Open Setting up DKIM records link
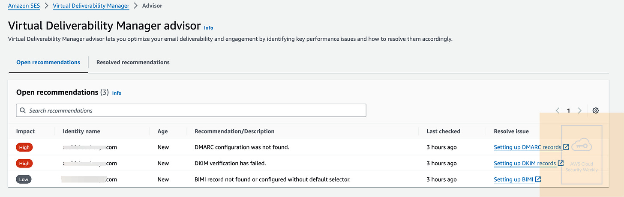Screen dimensions: 624x197 (x=525, y=163)
